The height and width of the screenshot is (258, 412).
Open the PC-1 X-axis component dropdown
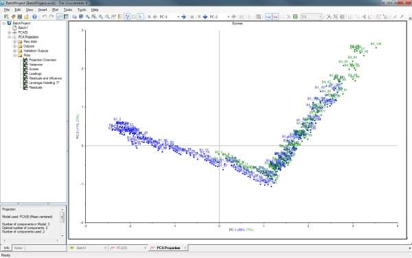[178, 17]
